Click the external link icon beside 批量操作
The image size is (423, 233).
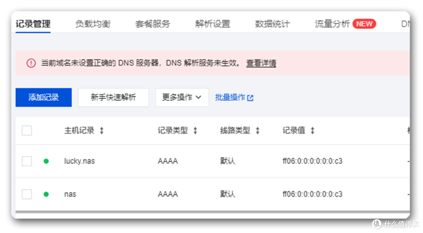[x=250, y=98]
